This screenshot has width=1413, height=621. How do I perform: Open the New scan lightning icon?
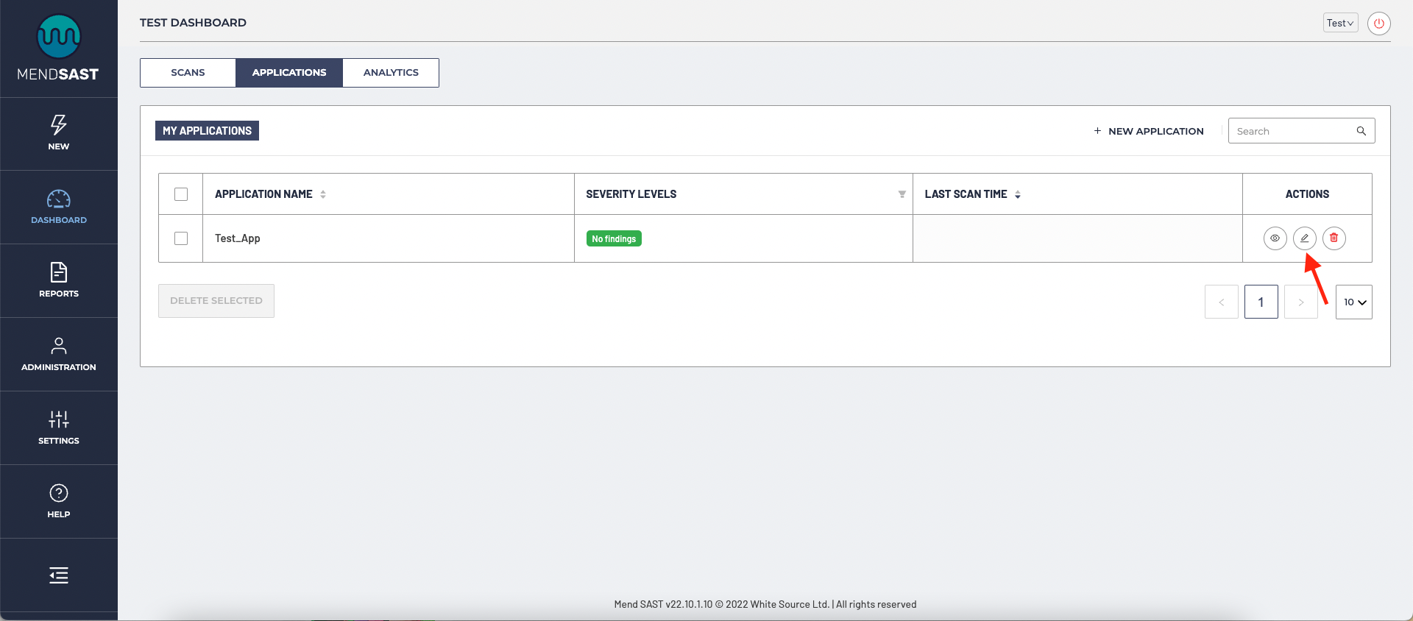tap(59, 132)
